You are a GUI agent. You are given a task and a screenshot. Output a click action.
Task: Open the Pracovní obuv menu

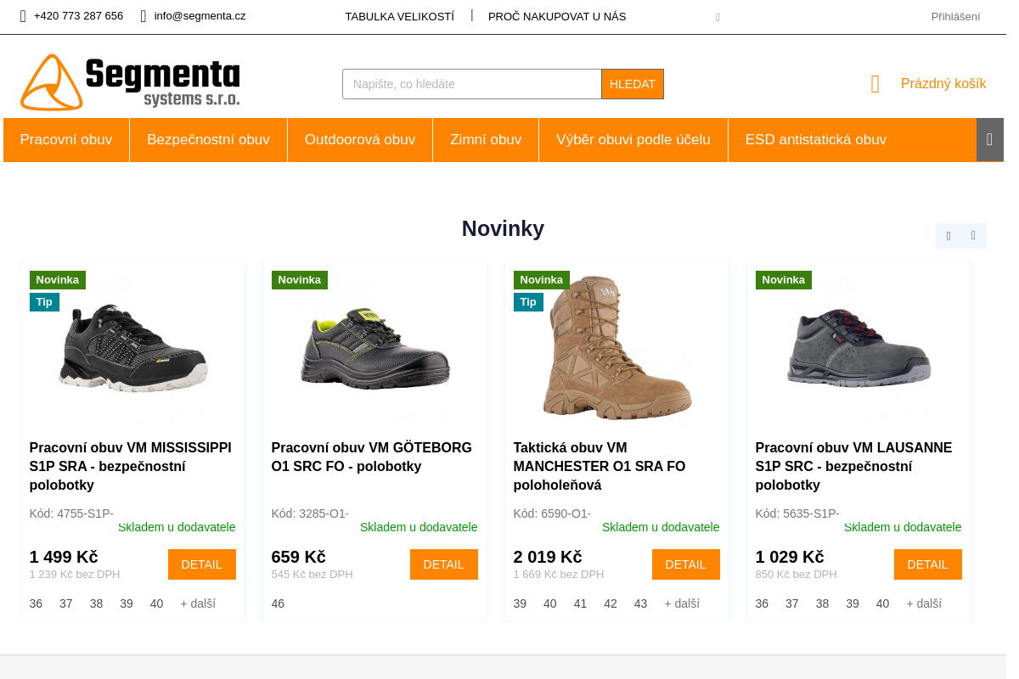tap(66, 140)
